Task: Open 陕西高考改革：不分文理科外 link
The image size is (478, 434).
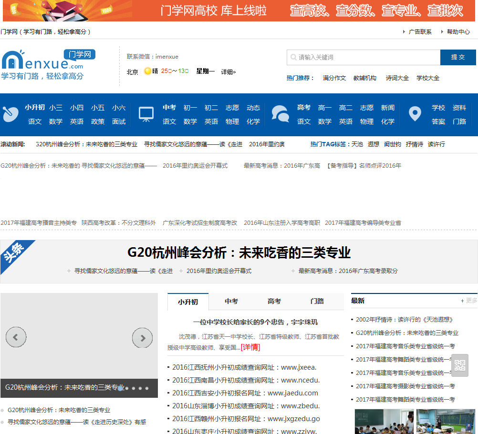Action: pyautogui.click(x=119, y=223)
